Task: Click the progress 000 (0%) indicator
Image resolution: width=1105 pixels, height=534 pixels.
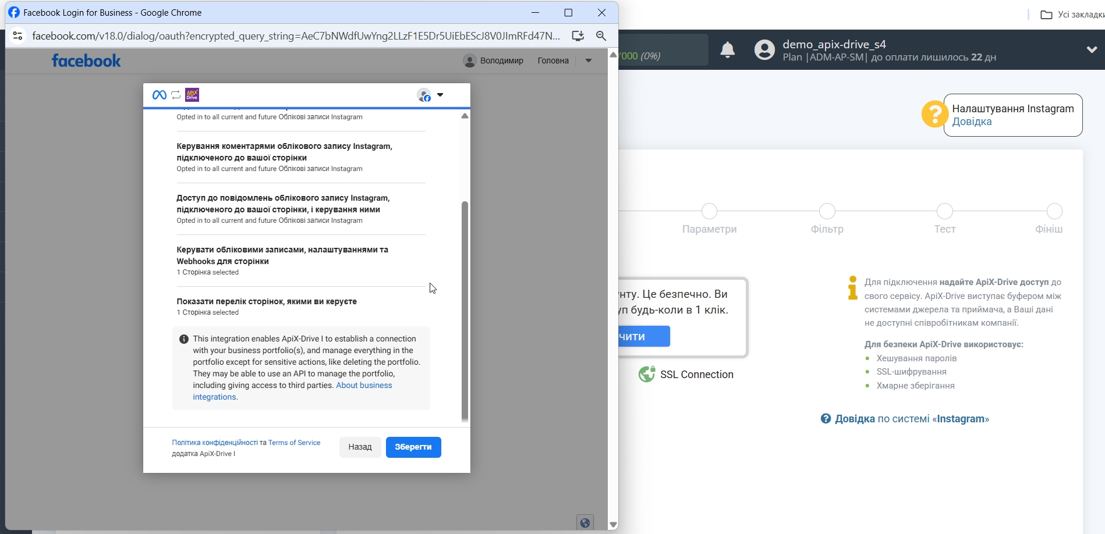Action: point(640,56)
